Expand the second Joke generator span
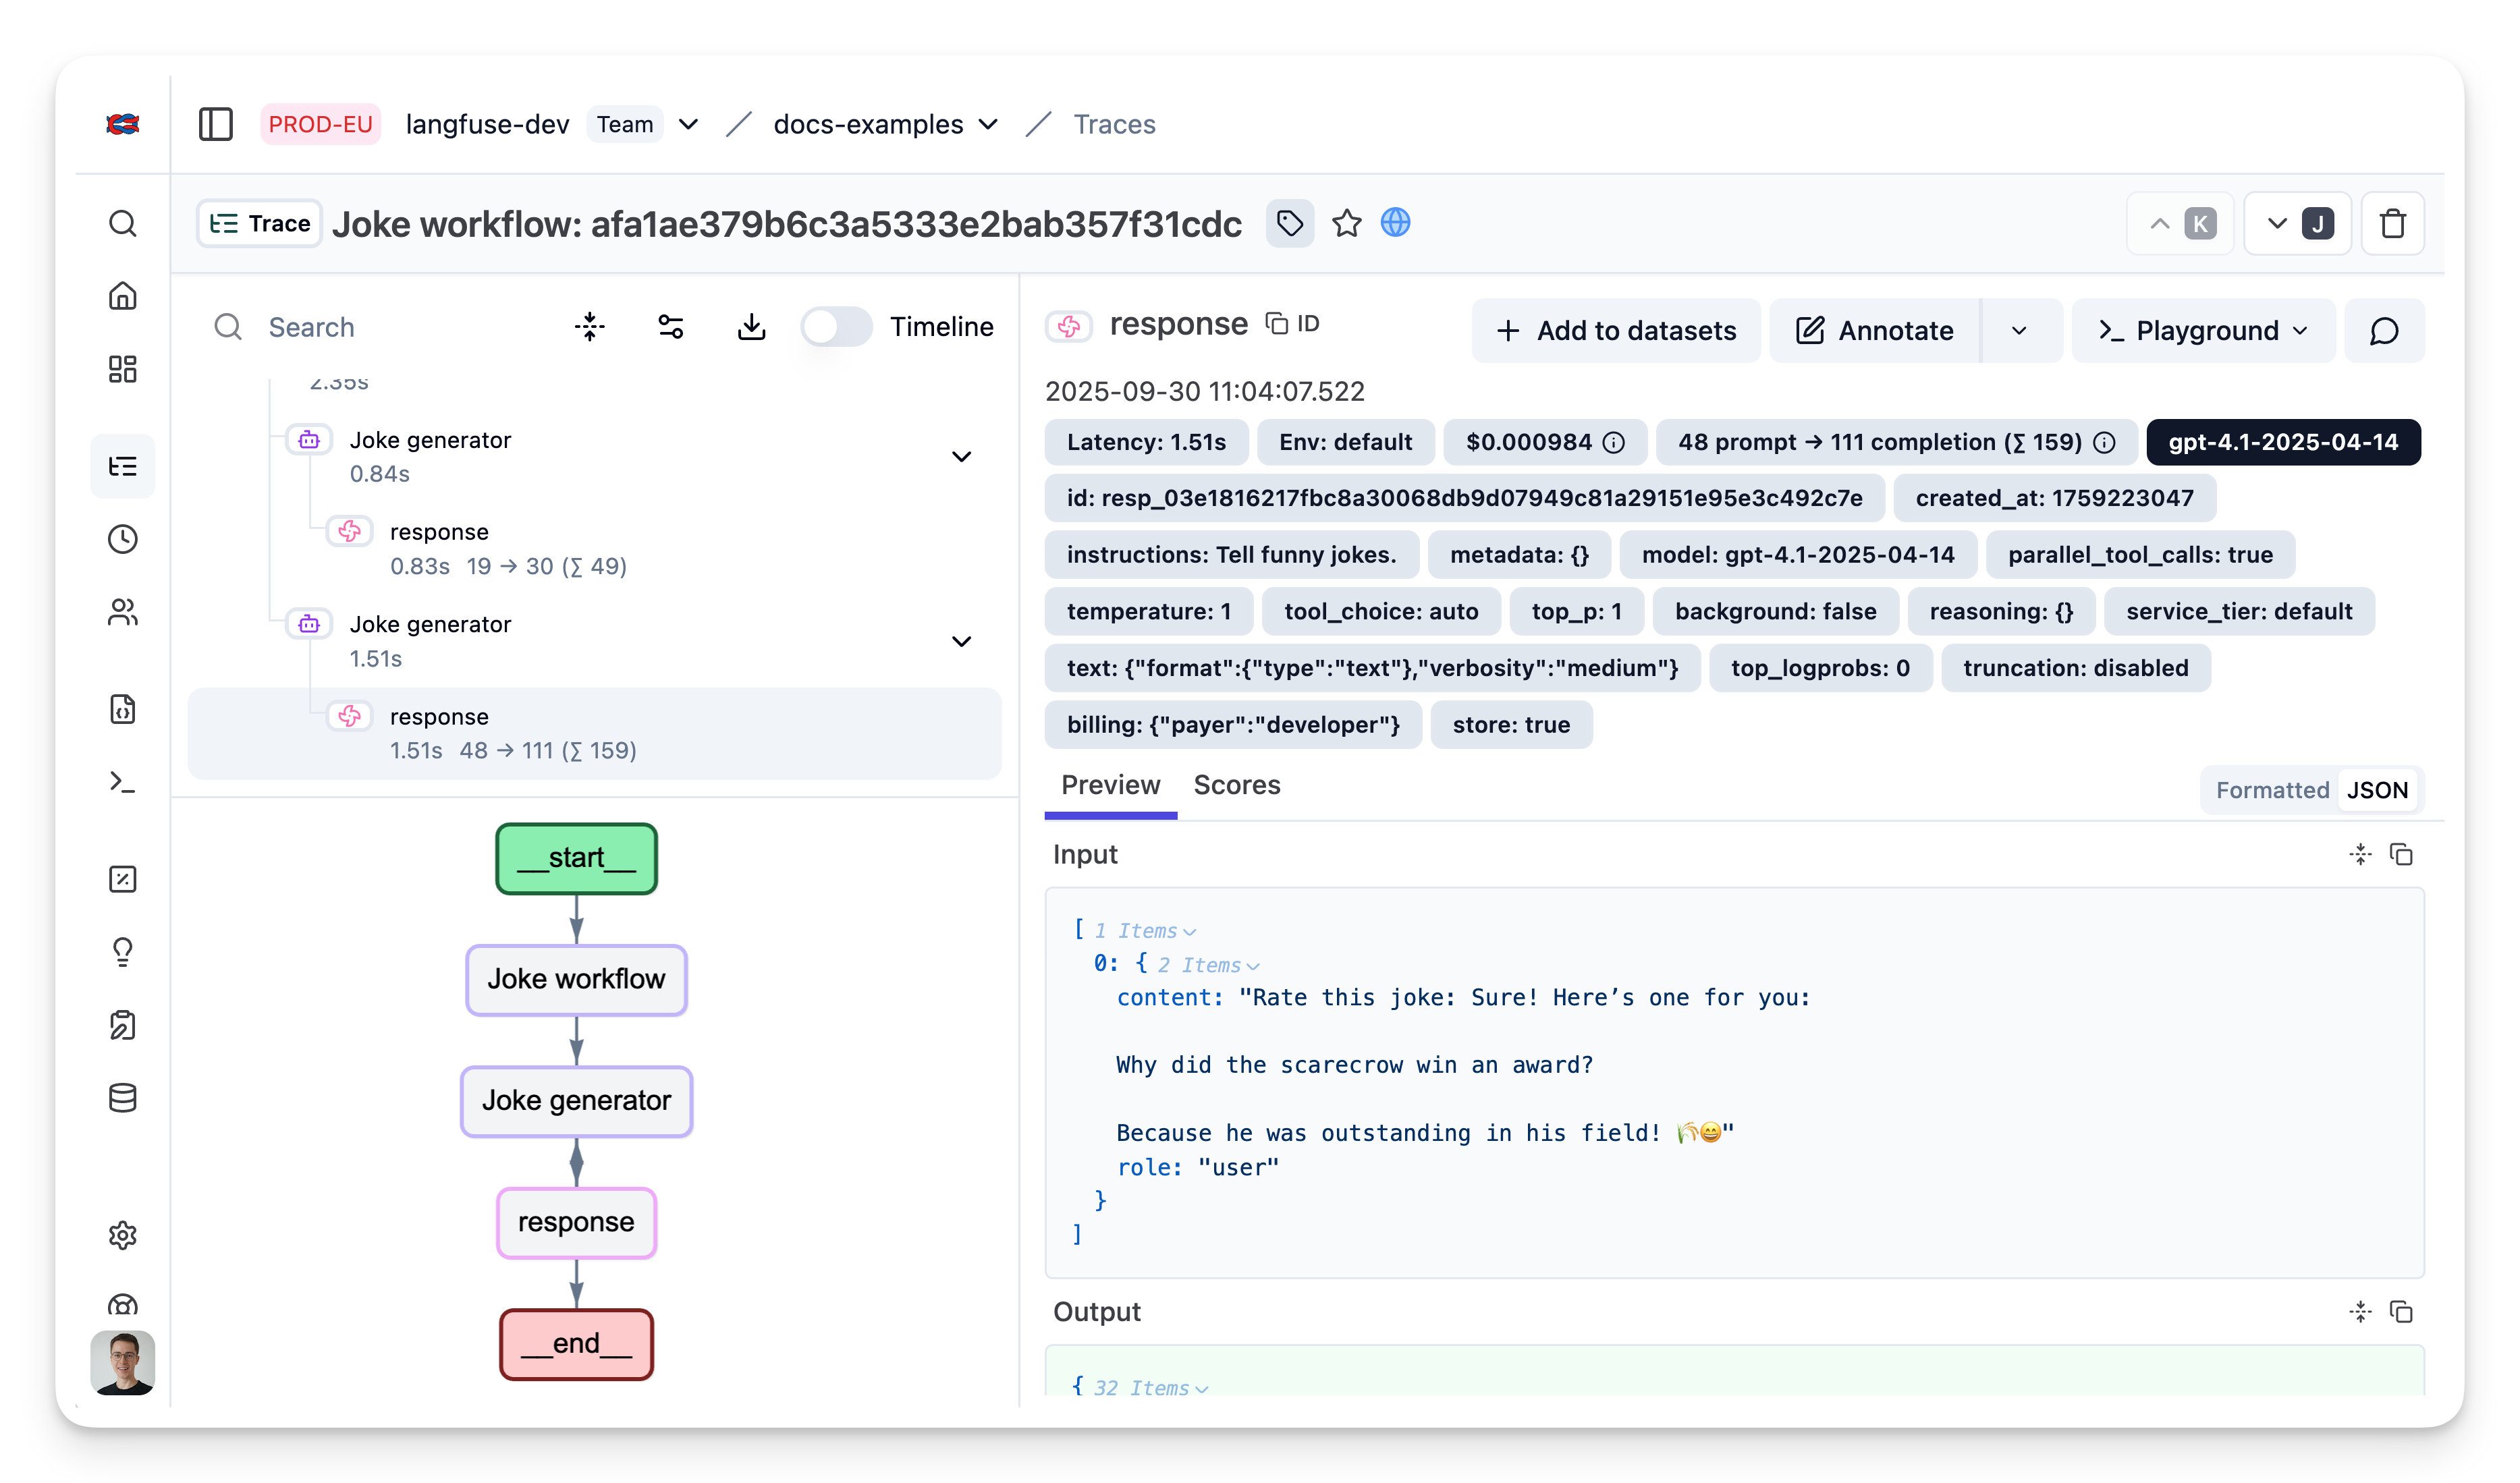This screenshot has width=2520, height=1483. tap(962, 641)
